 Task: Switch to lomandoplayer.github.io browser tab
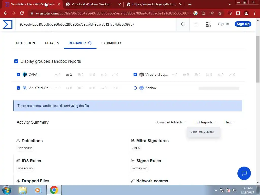[154, 4]
